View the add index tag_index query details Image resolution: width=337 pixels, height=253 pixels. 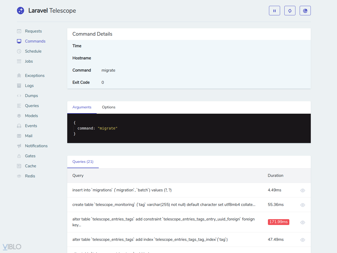click(x=303, y=240)
